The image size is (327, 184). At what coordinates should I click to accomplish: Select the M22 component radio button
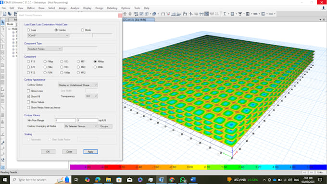78,67
